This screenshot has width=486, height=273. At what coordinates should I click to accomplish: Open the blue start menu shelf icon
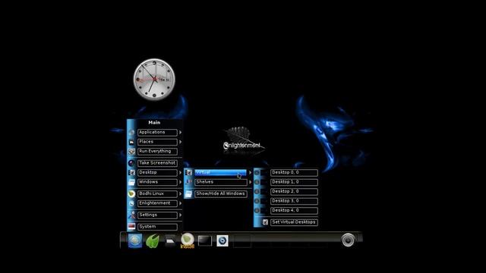coord(135,240)
